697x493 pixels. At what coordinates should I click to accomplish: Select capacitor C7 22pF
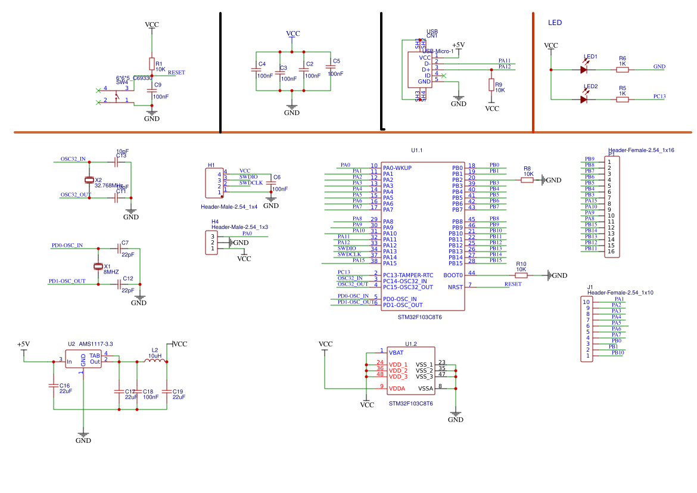pyautogui.click(x=119, y=248)
